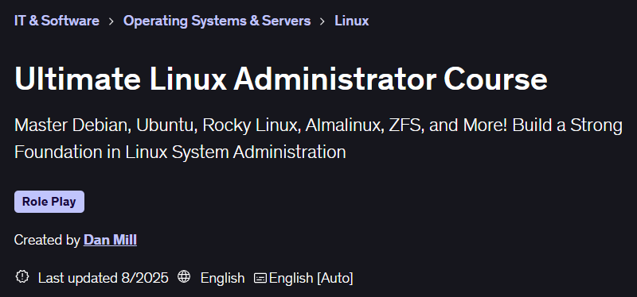Image resolution: width=637 pixels, height=297 pixels.
Task: Open instructor Dan Mill's profile
Action: 110,240
